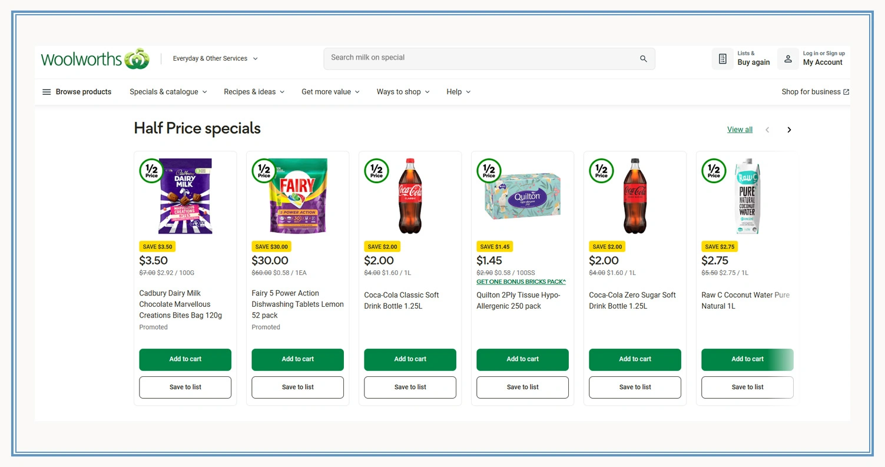The width and height of the screenshot is (885, 467).
Task: Click the My Account person icon
Action: [x=787, y=58]
